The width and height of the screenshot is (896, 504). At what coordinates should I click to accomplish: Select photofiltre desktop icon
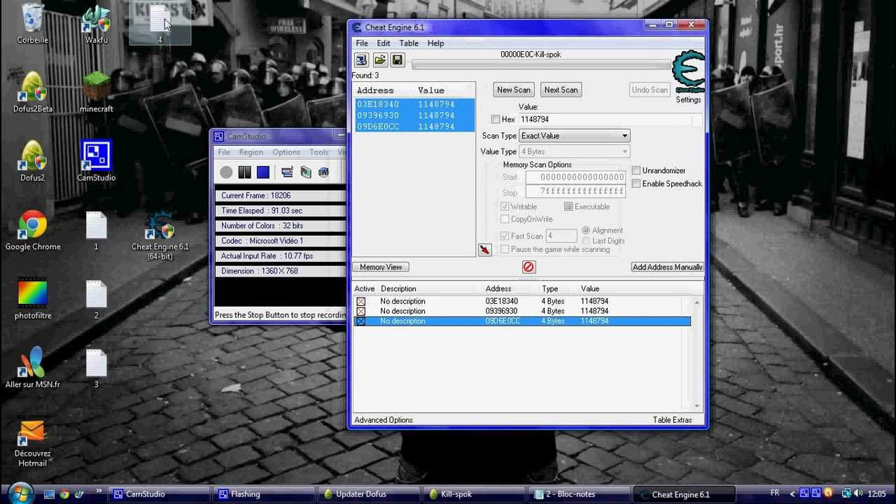33,299
